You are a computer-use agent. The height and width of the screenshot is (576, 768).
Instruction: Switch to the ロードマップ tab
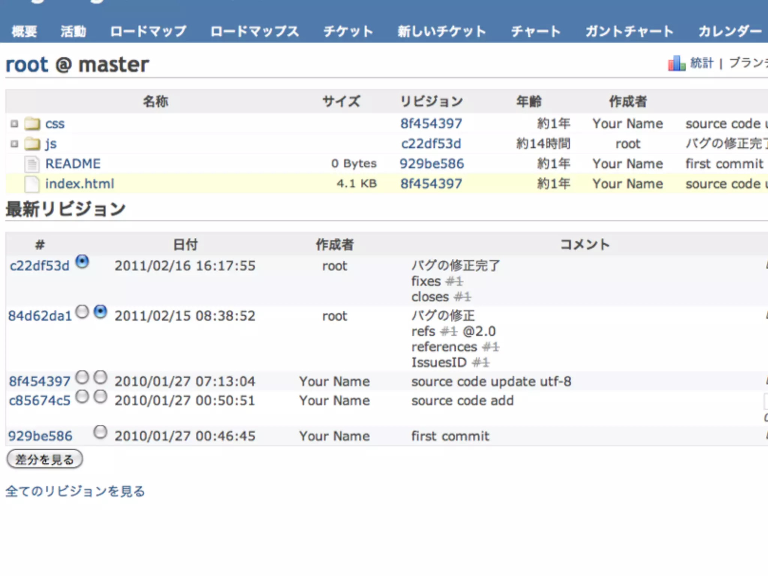pyautogui.click(x=148, y=31)
